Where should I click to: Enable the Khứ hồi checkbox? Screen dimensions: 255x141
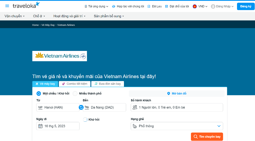click(x=85, y=119)
